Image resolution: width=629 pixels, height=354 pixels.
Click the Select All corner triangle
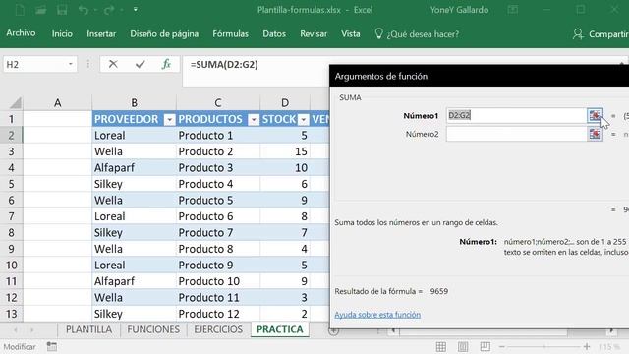pos(16,103)
